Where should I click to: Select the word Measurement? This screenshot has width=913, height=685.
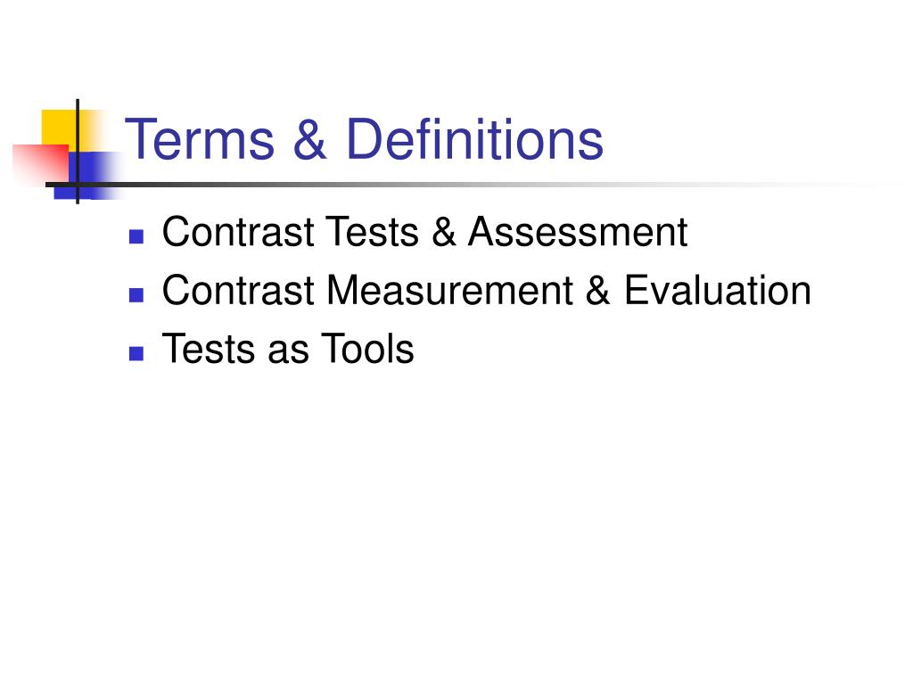coord(450,290)
